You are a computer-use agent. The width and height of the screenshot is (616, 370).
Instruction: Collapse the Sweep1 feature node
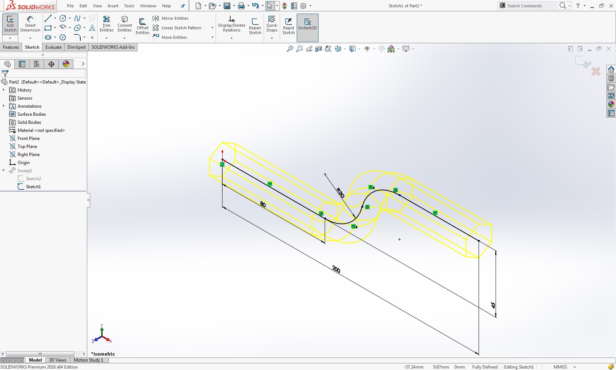4,171
